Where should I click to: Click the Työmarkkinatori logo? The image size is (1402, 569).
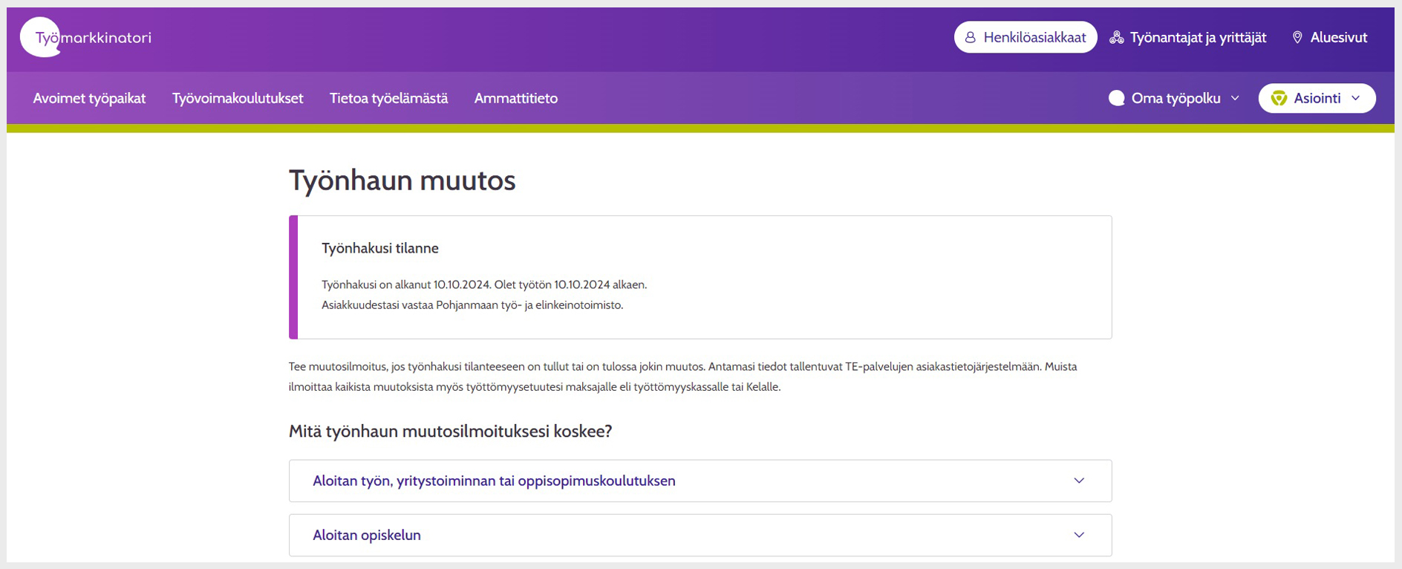(86, 37)
